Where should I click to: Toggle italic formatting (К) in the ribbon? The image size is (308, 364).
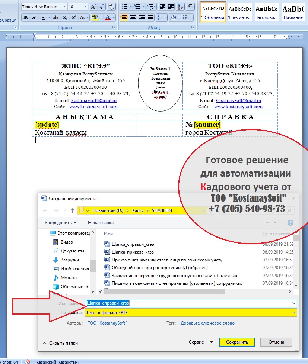[x=34, y=17]
